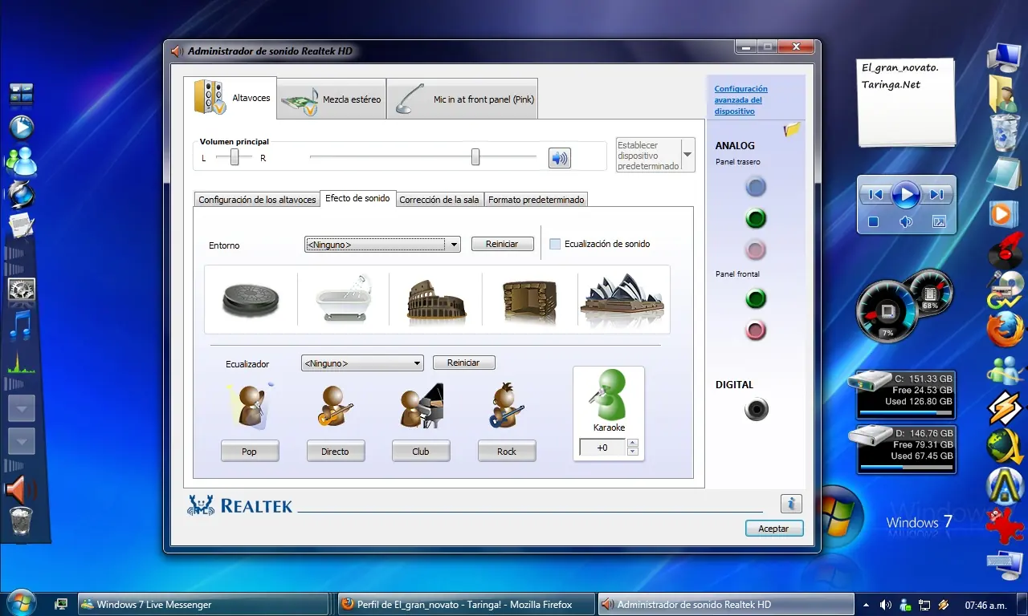Expand the Establecer dispositivo predeterminado dropdown
The image size is (1028, 616).
click(x=687, y=155)
